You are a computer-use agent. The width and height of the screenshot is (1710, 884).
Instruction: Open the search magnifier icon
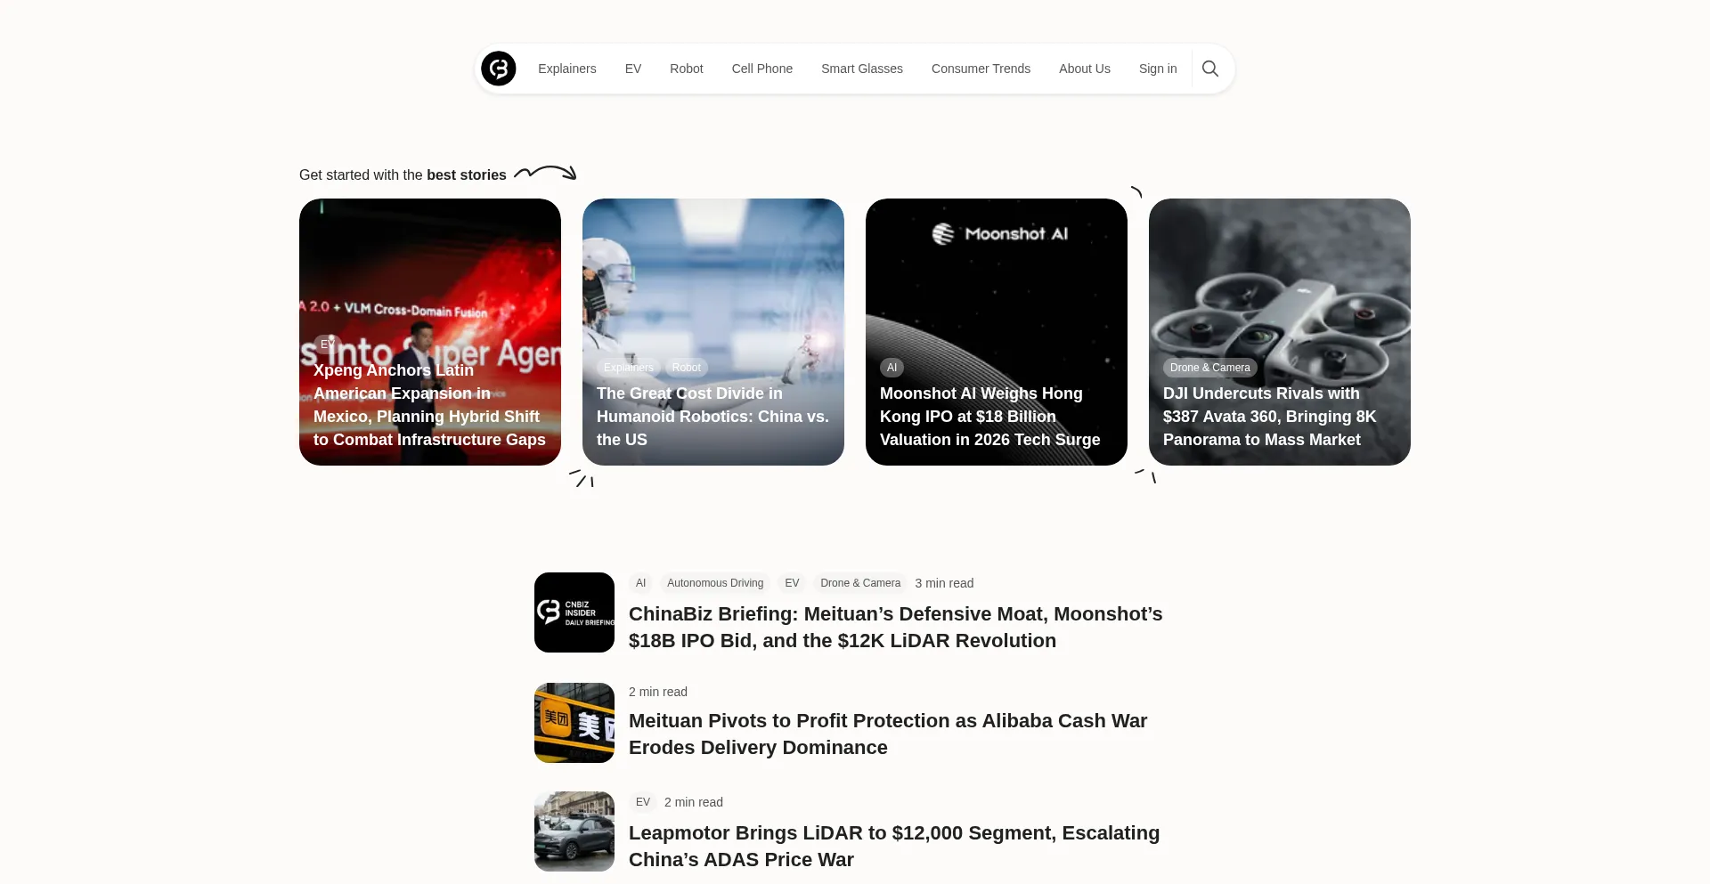pyautogui.click(x=1210, y=69)
